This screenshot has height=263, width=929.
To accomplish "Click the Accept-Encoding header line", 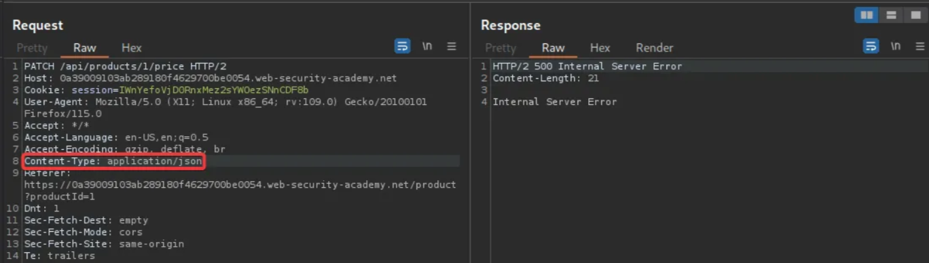I will [124, 148].
